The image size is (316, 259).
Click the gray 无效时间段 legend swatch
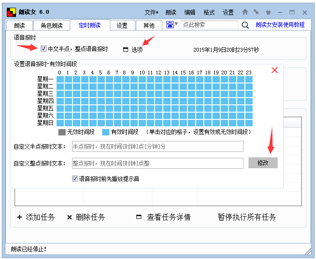(62, 132)
